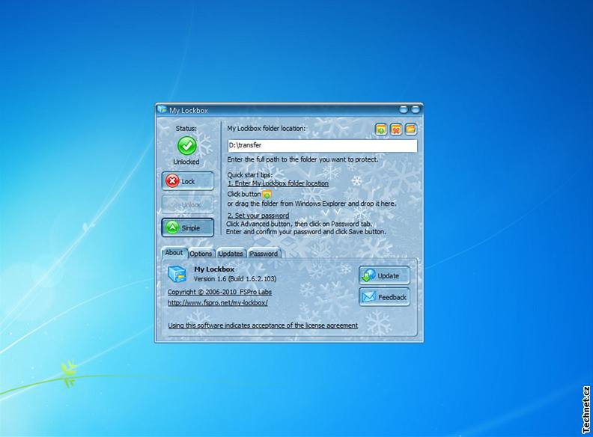
Task: Click the open folder icon beside the red X
Action: pyautogui.click(x=411, y=129)
